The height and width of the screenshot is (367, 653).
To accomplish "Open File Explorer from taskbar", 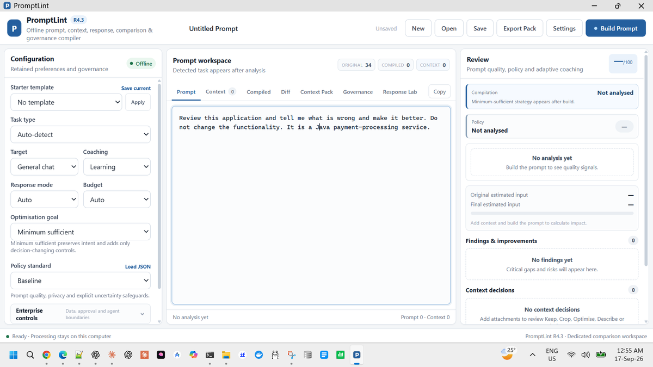I will (226, 355).
